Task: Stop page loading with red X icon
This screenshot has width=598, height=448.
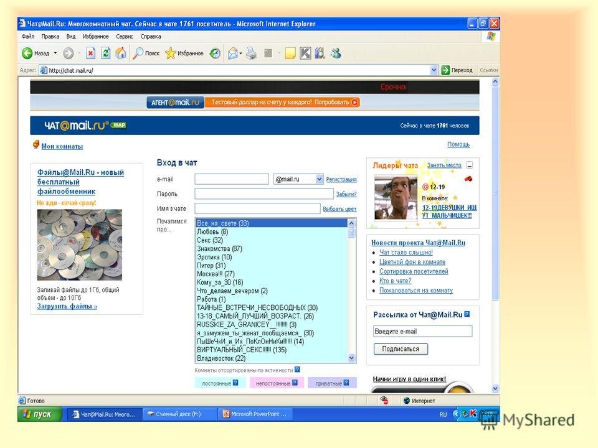Action: (90, 54)
